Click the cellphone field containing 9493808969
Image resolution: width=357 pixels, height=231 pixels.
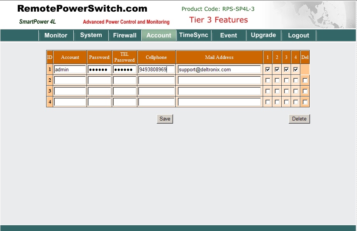tap(156, 69)
